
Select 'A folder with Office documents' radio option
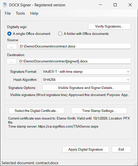click(x=83, y=34)
